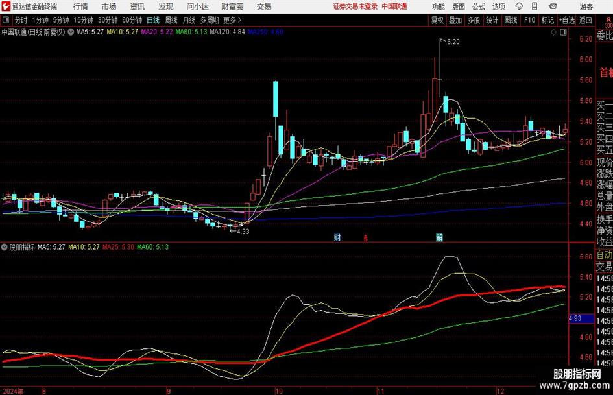The width and height of the screenshot is (613, 395).
Task: Click the diamond icon above the chart
Action: [x=553, y=32]
